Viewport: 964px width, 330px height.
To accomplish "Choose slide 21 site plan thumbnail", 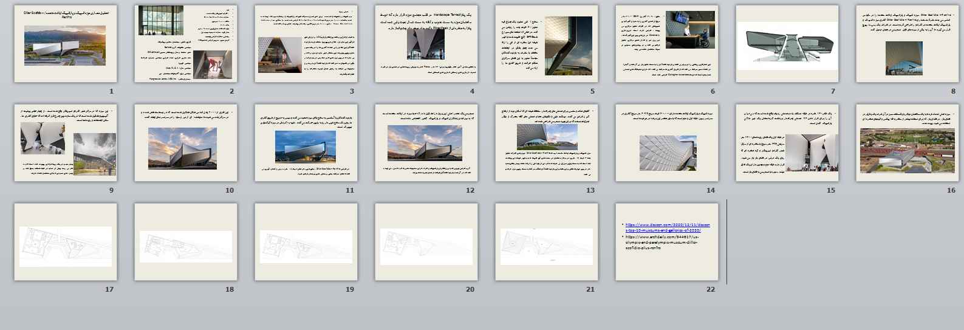I will pos(547,242).
